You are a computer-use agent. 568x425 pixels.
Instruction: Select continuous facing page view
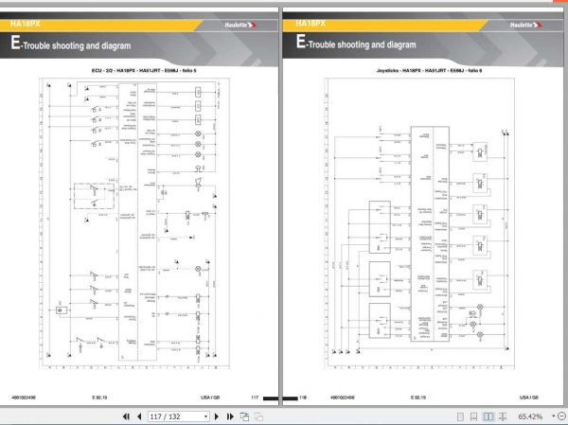503,416
